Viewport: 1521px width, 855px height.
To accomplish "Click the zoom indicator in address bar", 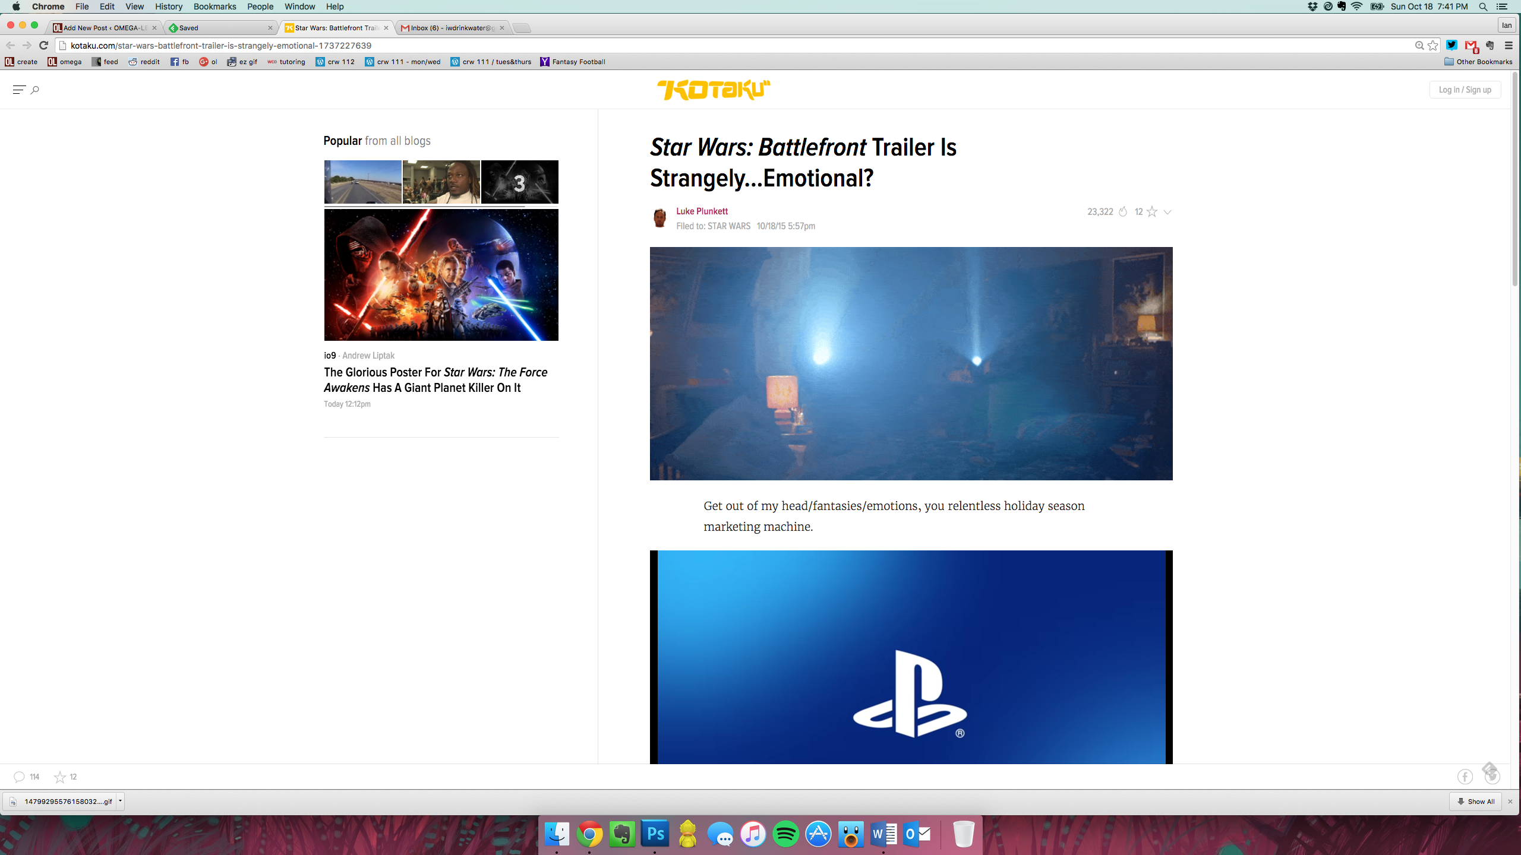I will (x=1419, y=45).
